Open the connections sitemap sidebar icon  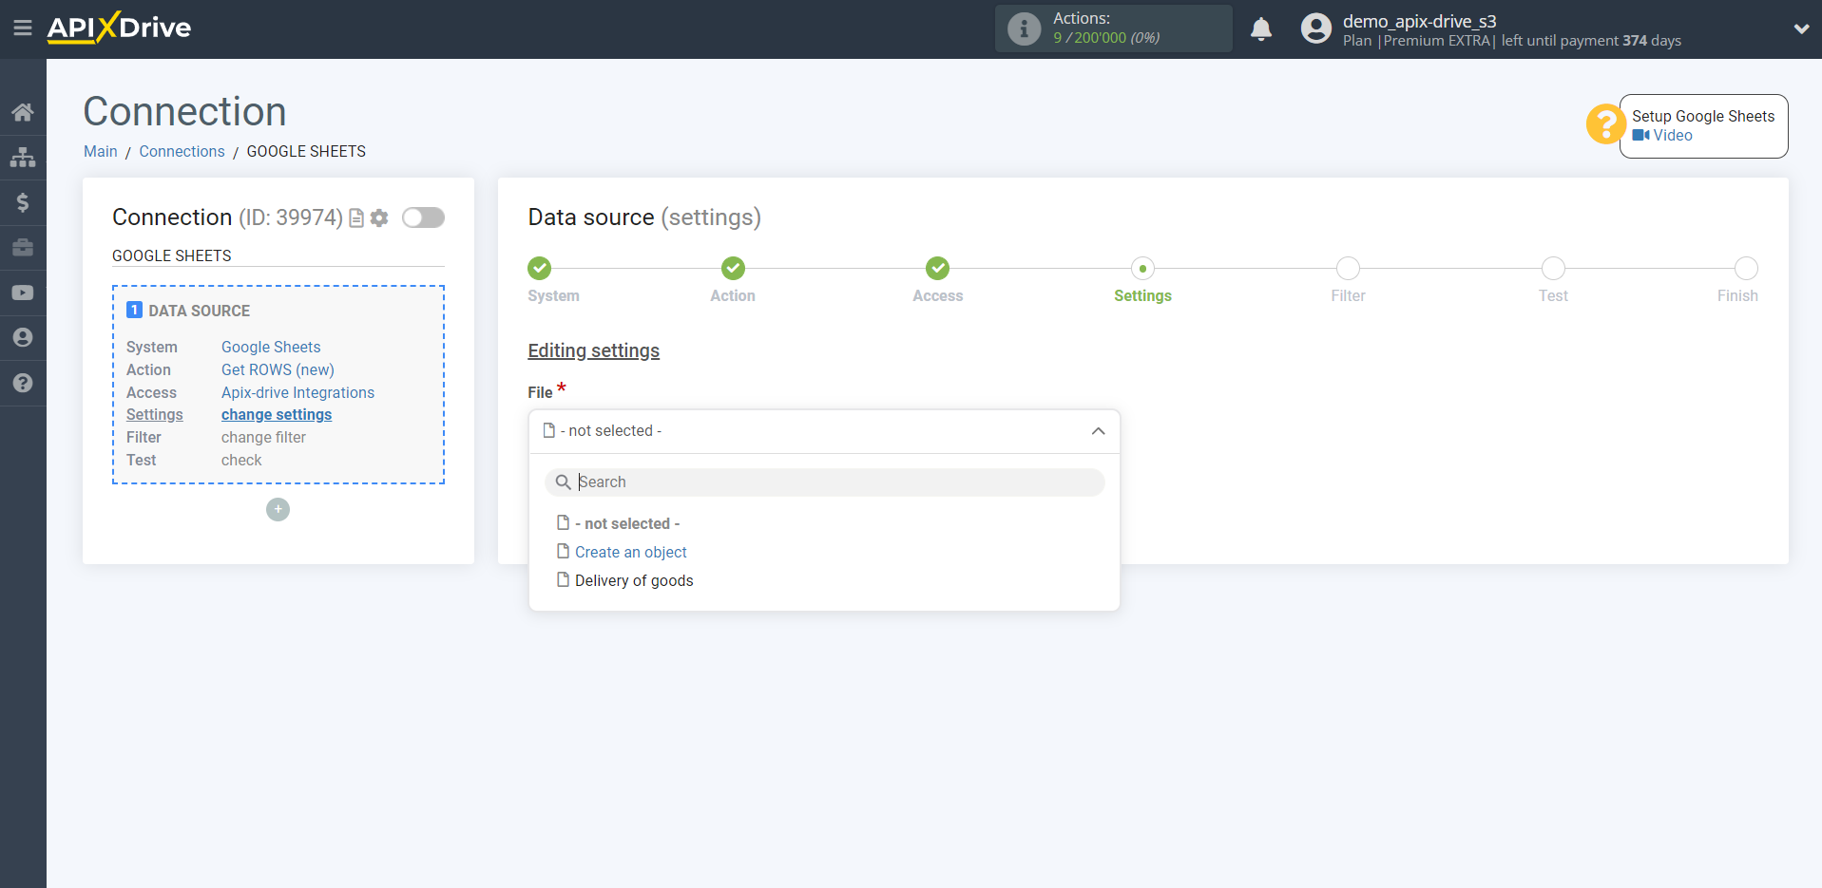click(x=23, y=157)
